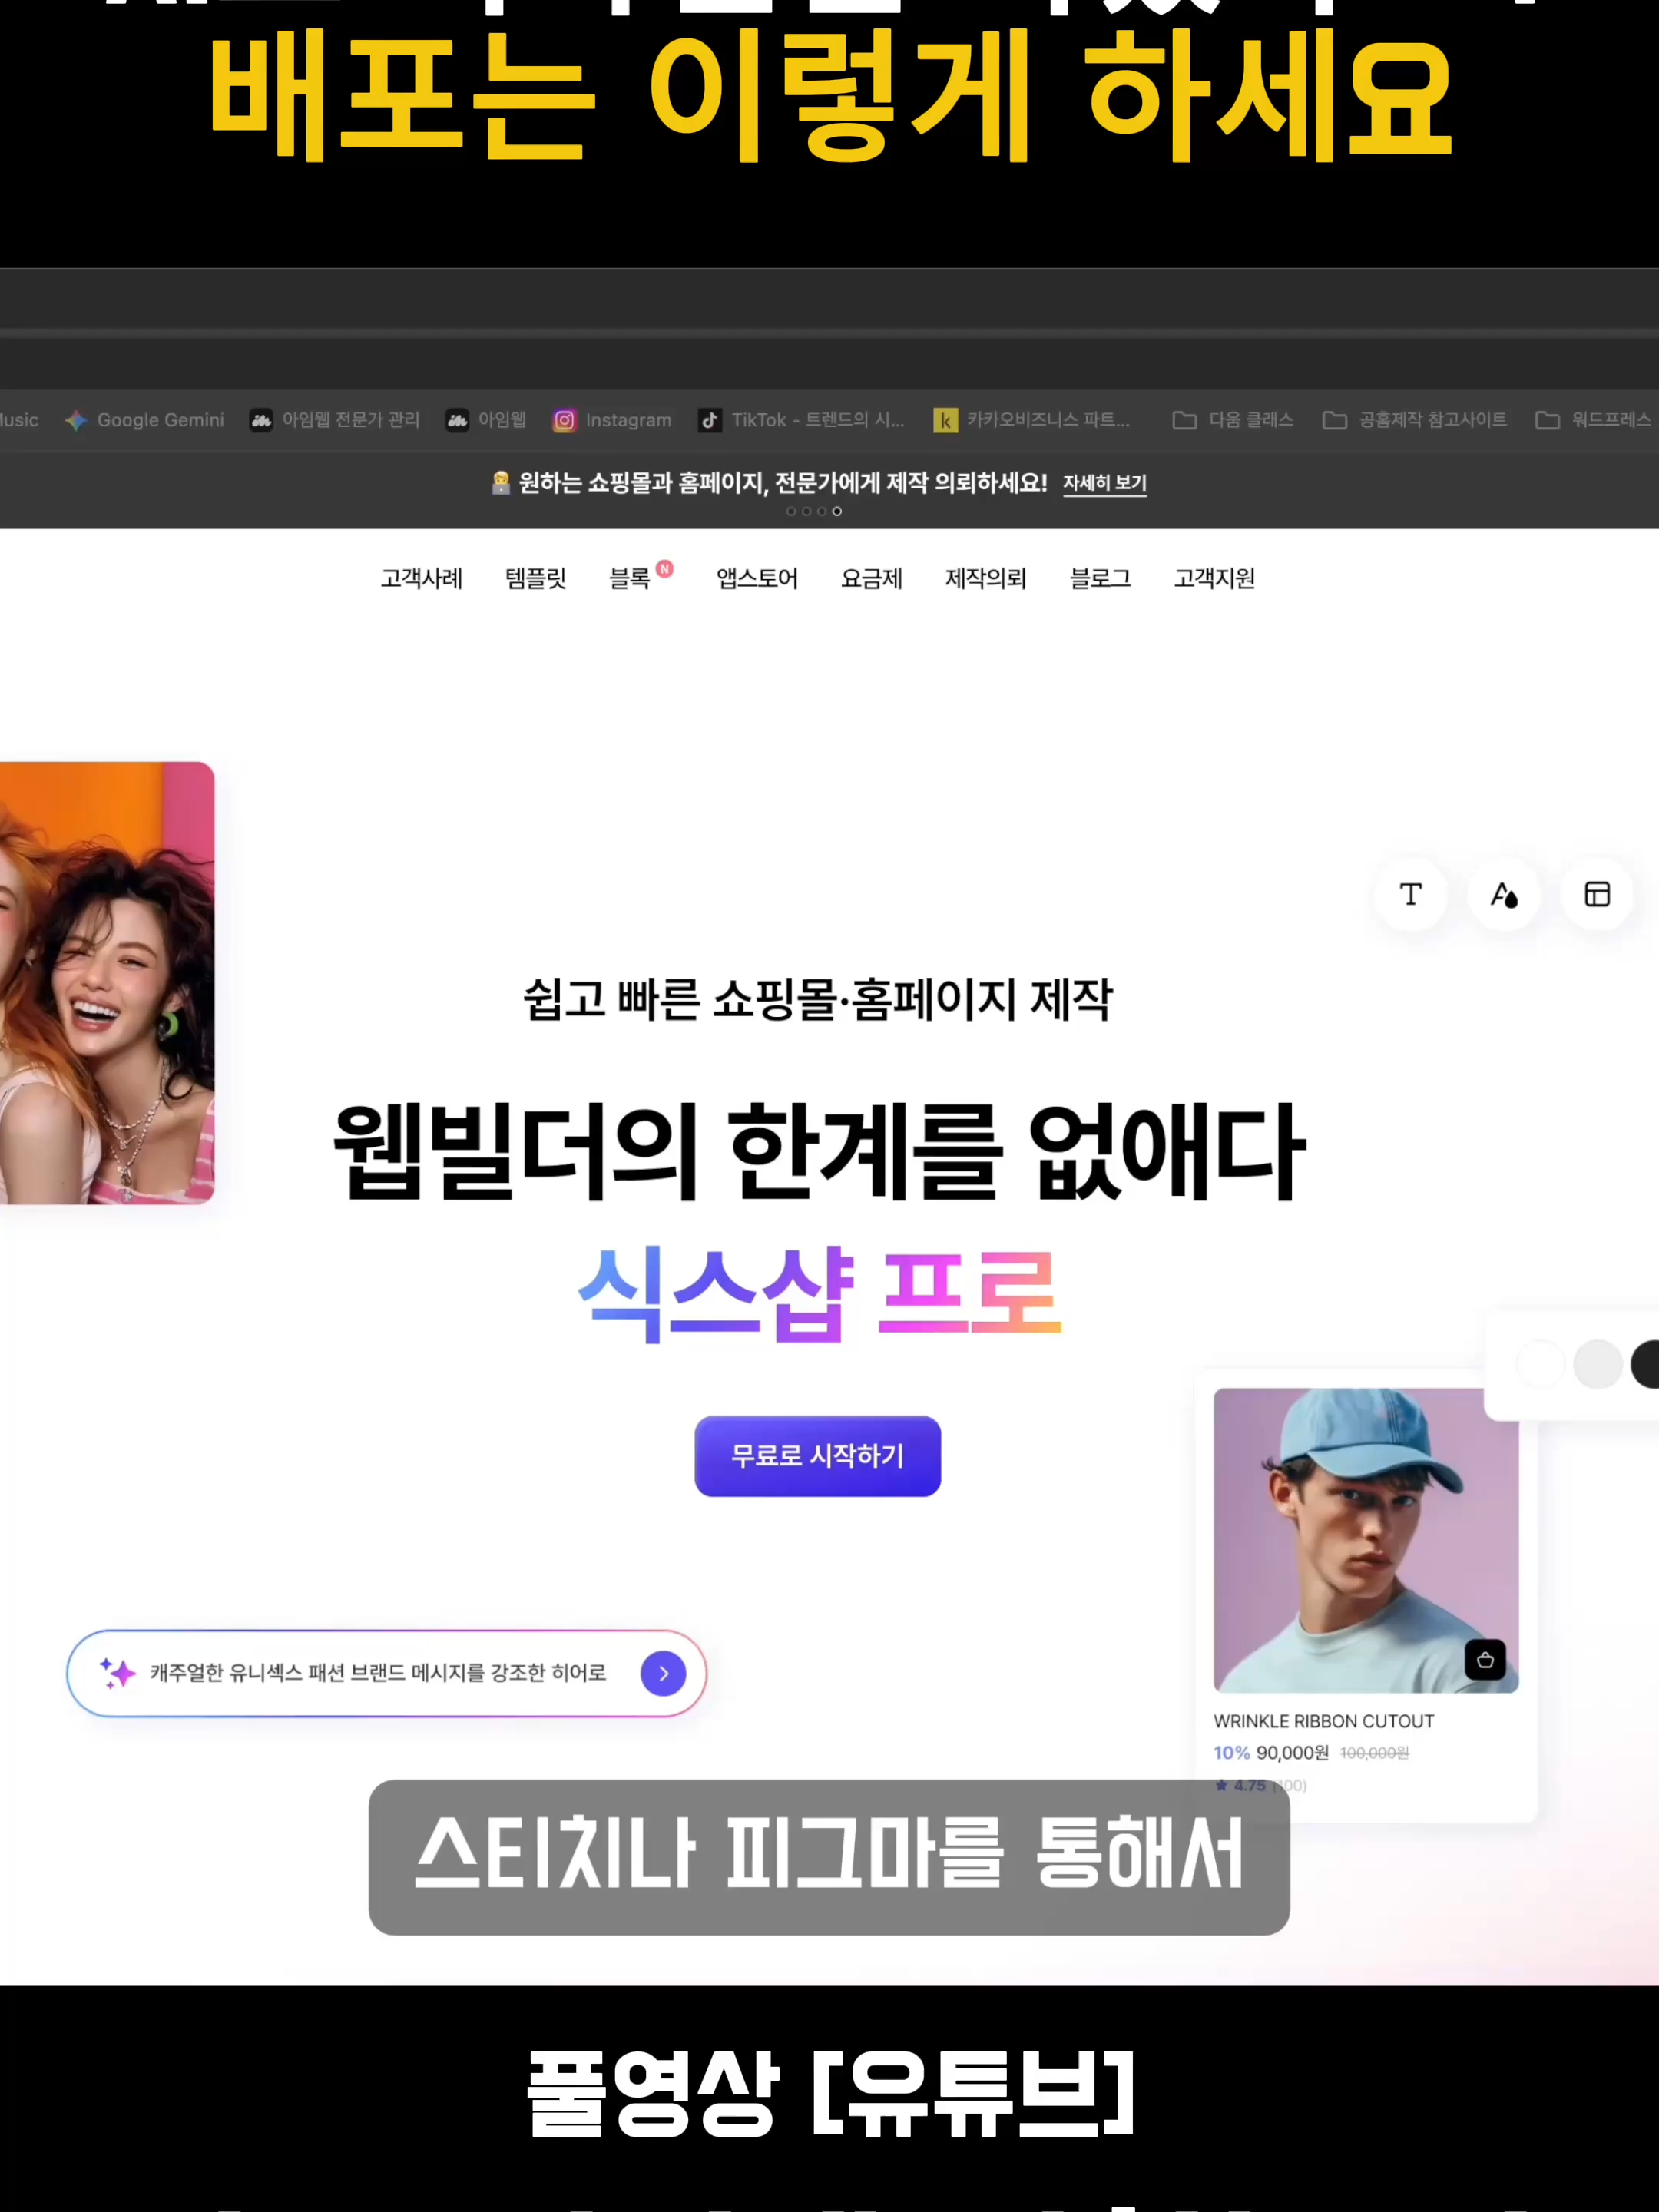Screen dimensions: 1659x2212
Task: Open the 워드프레스 bookmark folder
Action: [1593, 420]
